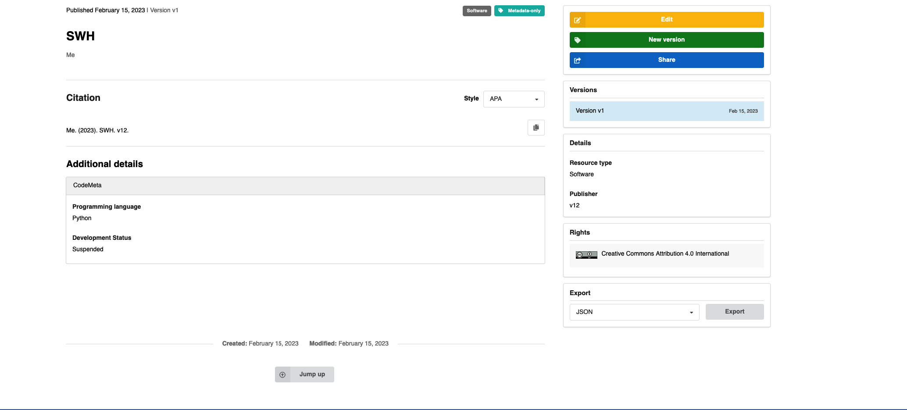Click the Edit button

666,19
